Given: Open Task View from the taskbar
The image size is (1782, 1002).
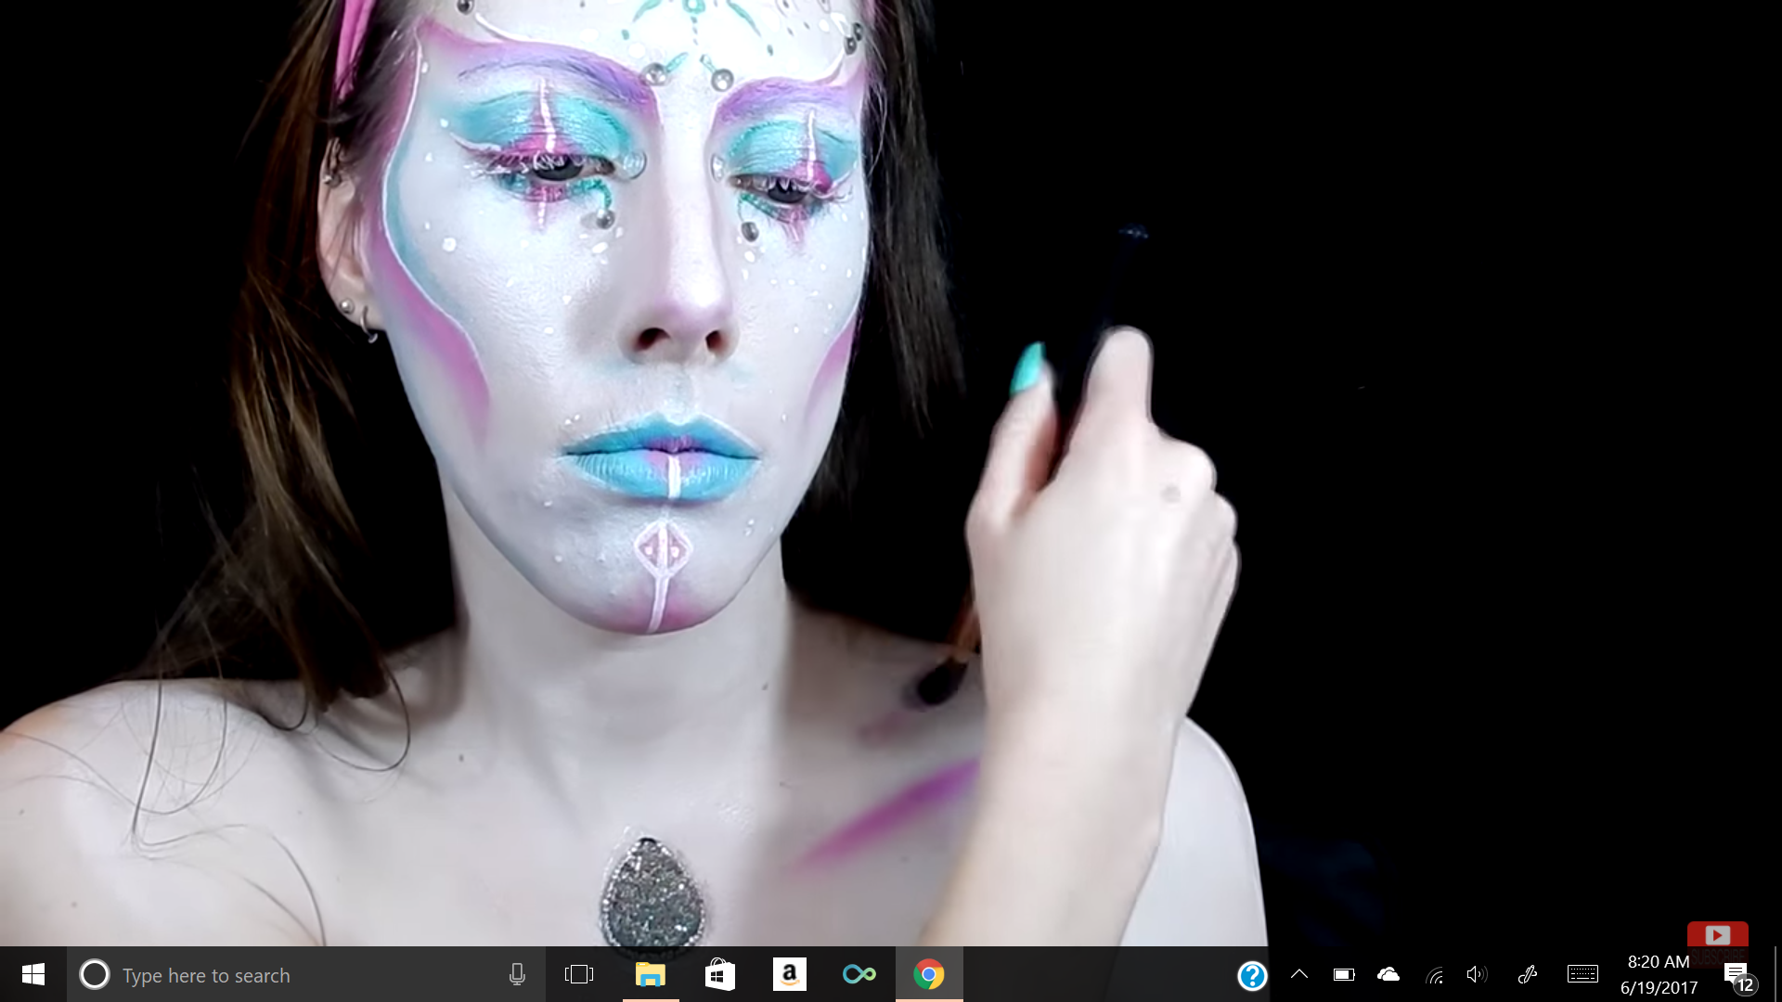Looking at the screenshot, I should (579, 974).
